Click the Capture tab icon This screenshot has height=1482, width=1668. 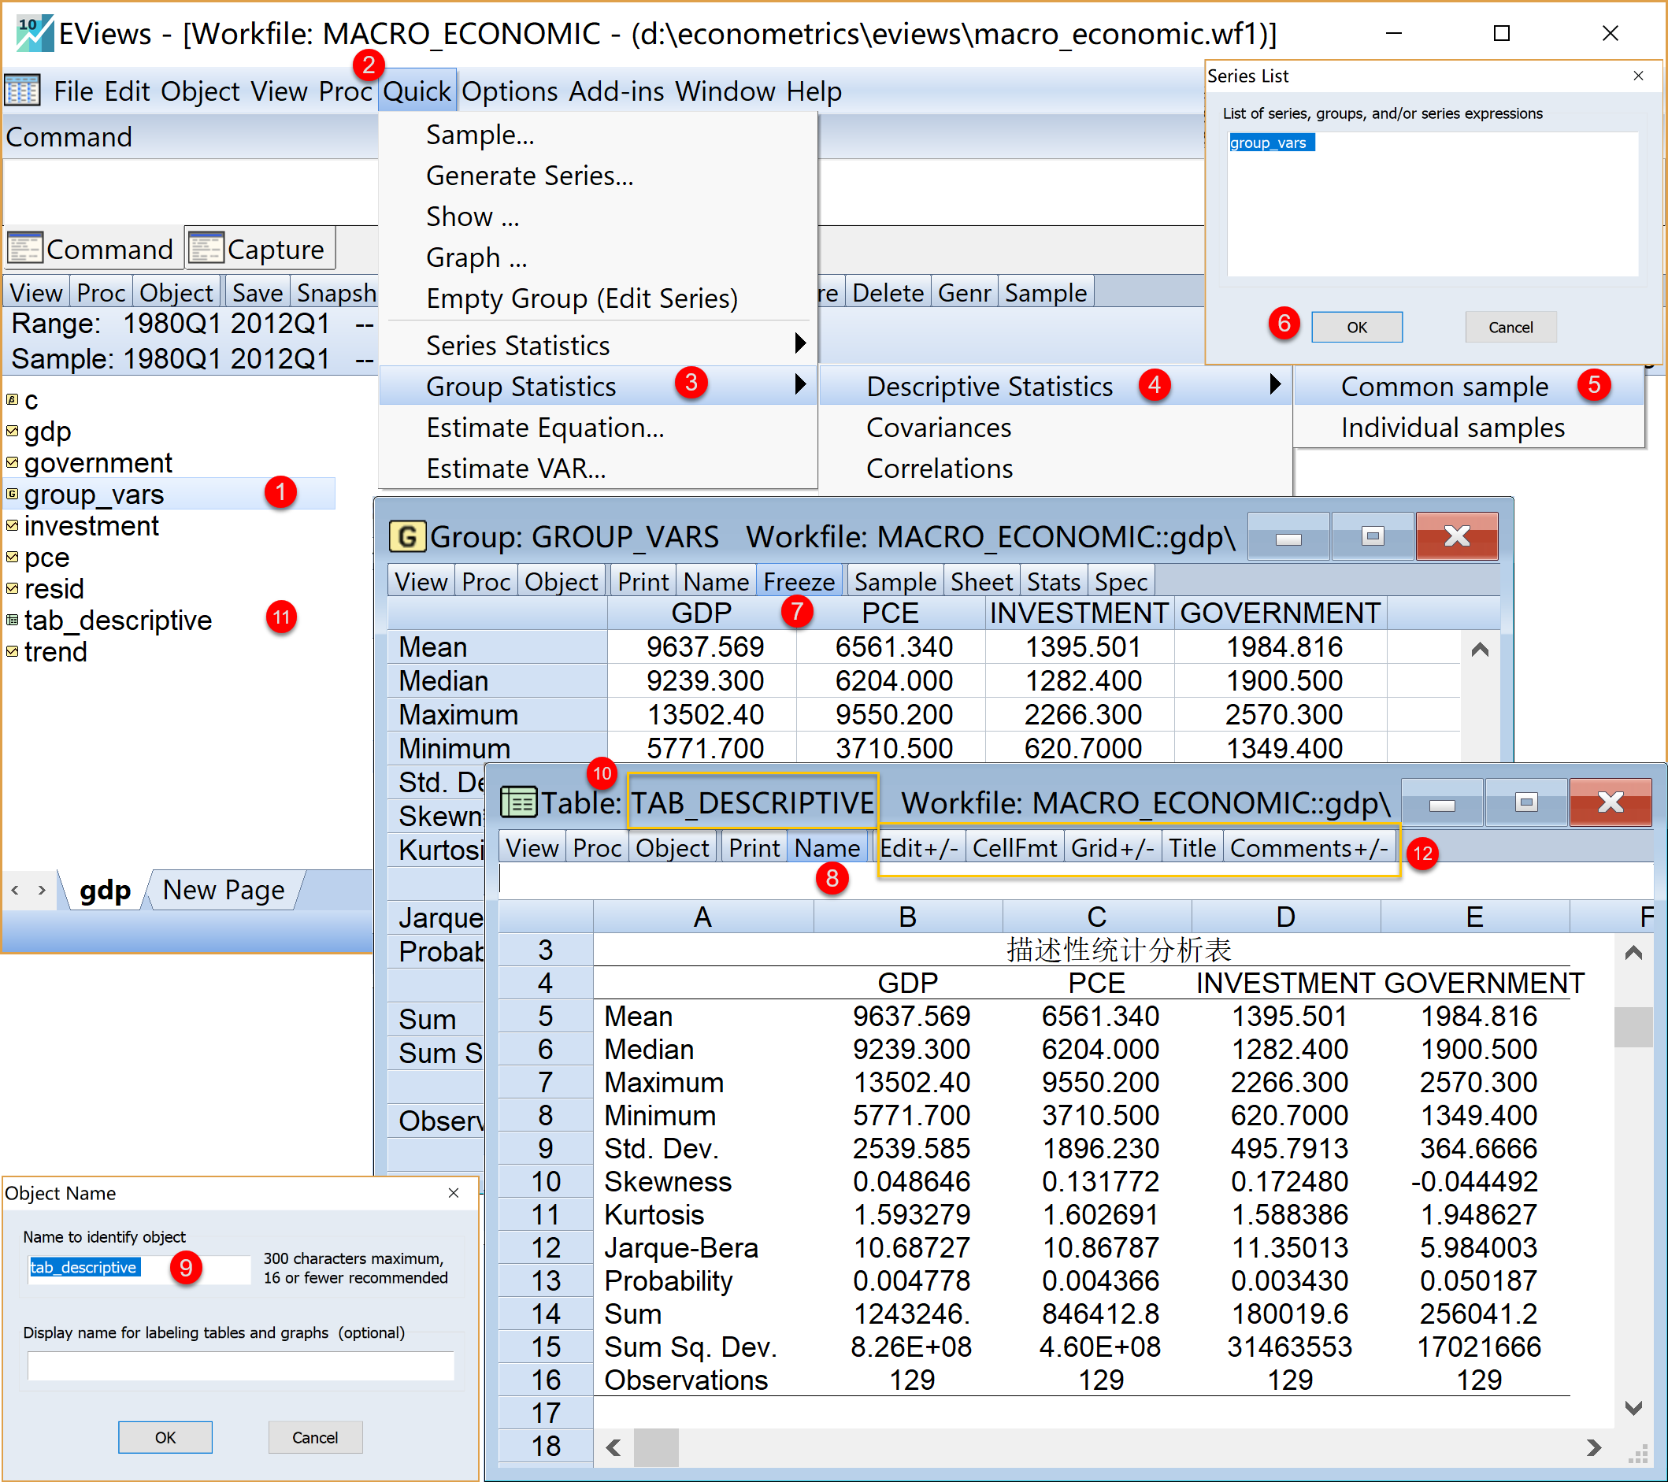click(206, 248)
